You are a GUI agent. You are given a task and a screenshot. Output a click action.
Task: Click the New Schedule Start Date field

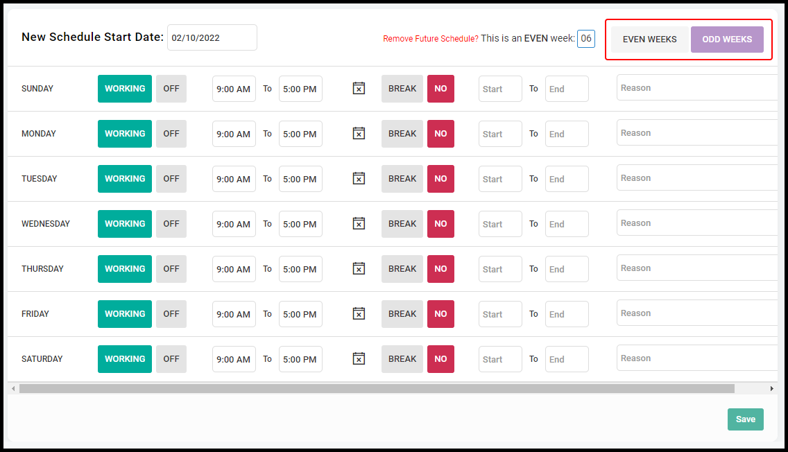(x=212, y=37)
